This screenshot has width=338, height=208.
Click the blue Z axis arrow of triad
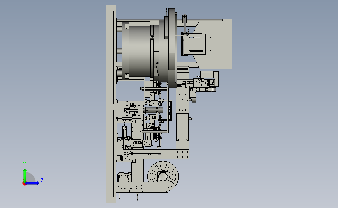point(32,183)
